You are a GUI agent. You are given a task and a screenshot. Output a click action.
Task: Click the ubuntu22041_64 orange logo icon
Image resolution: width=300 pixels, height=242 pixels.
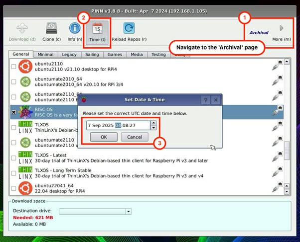click(25, 188)
